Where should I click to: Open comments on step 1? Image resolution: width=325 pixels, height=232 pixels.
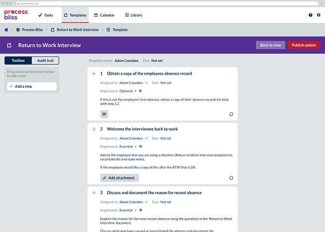231,114
